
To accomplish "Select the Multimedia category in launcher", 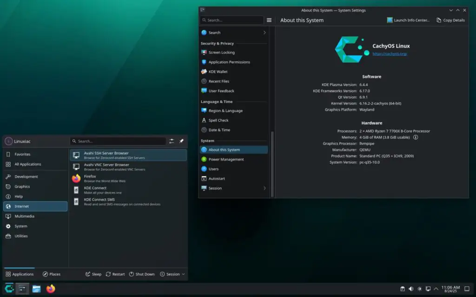I will click(24, 216).
